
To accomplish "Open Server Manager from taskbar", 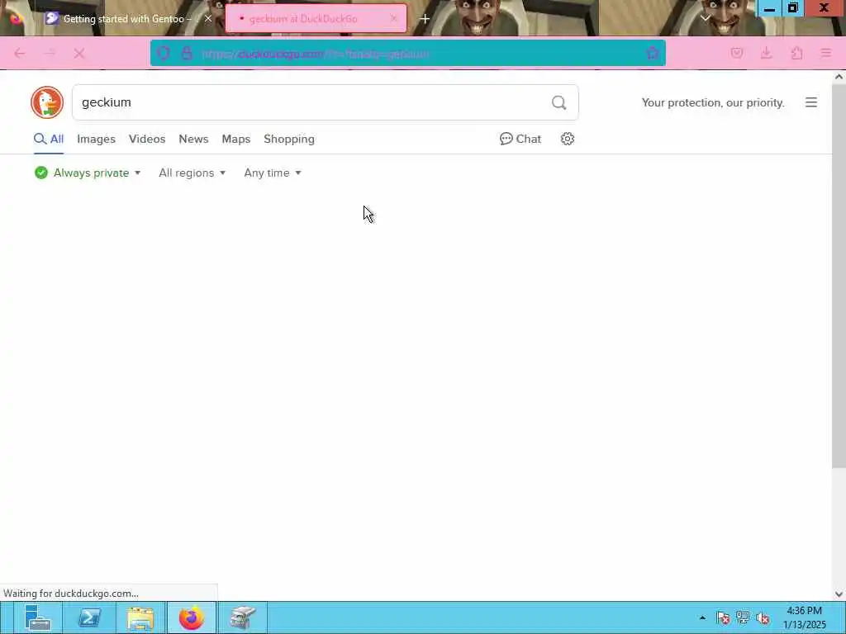I will pos(38,617).
